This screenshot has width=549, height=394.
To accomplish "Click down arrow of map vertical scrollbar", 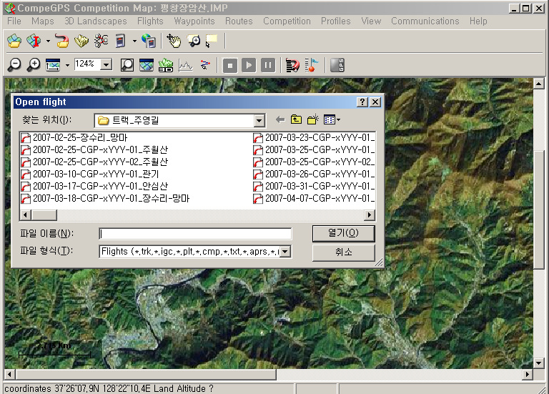I will [x=539, y=363].
